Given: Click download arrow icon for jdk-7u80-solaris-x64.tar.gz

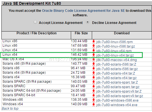Looking at the screenshot, I should [x=93, y=78].
